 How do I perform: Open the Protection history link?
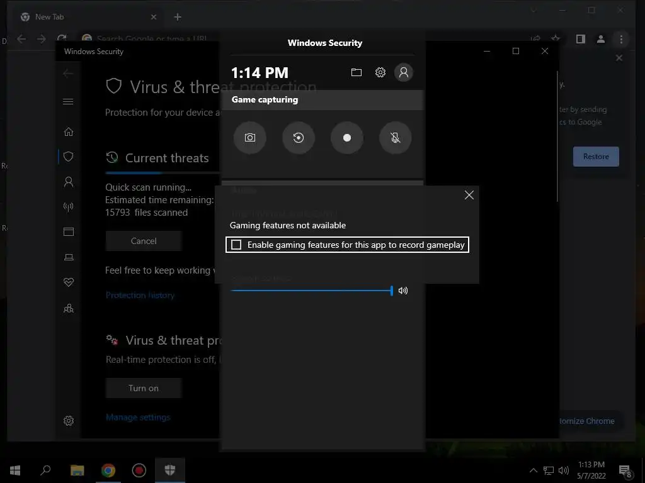(x=140, y=295)
